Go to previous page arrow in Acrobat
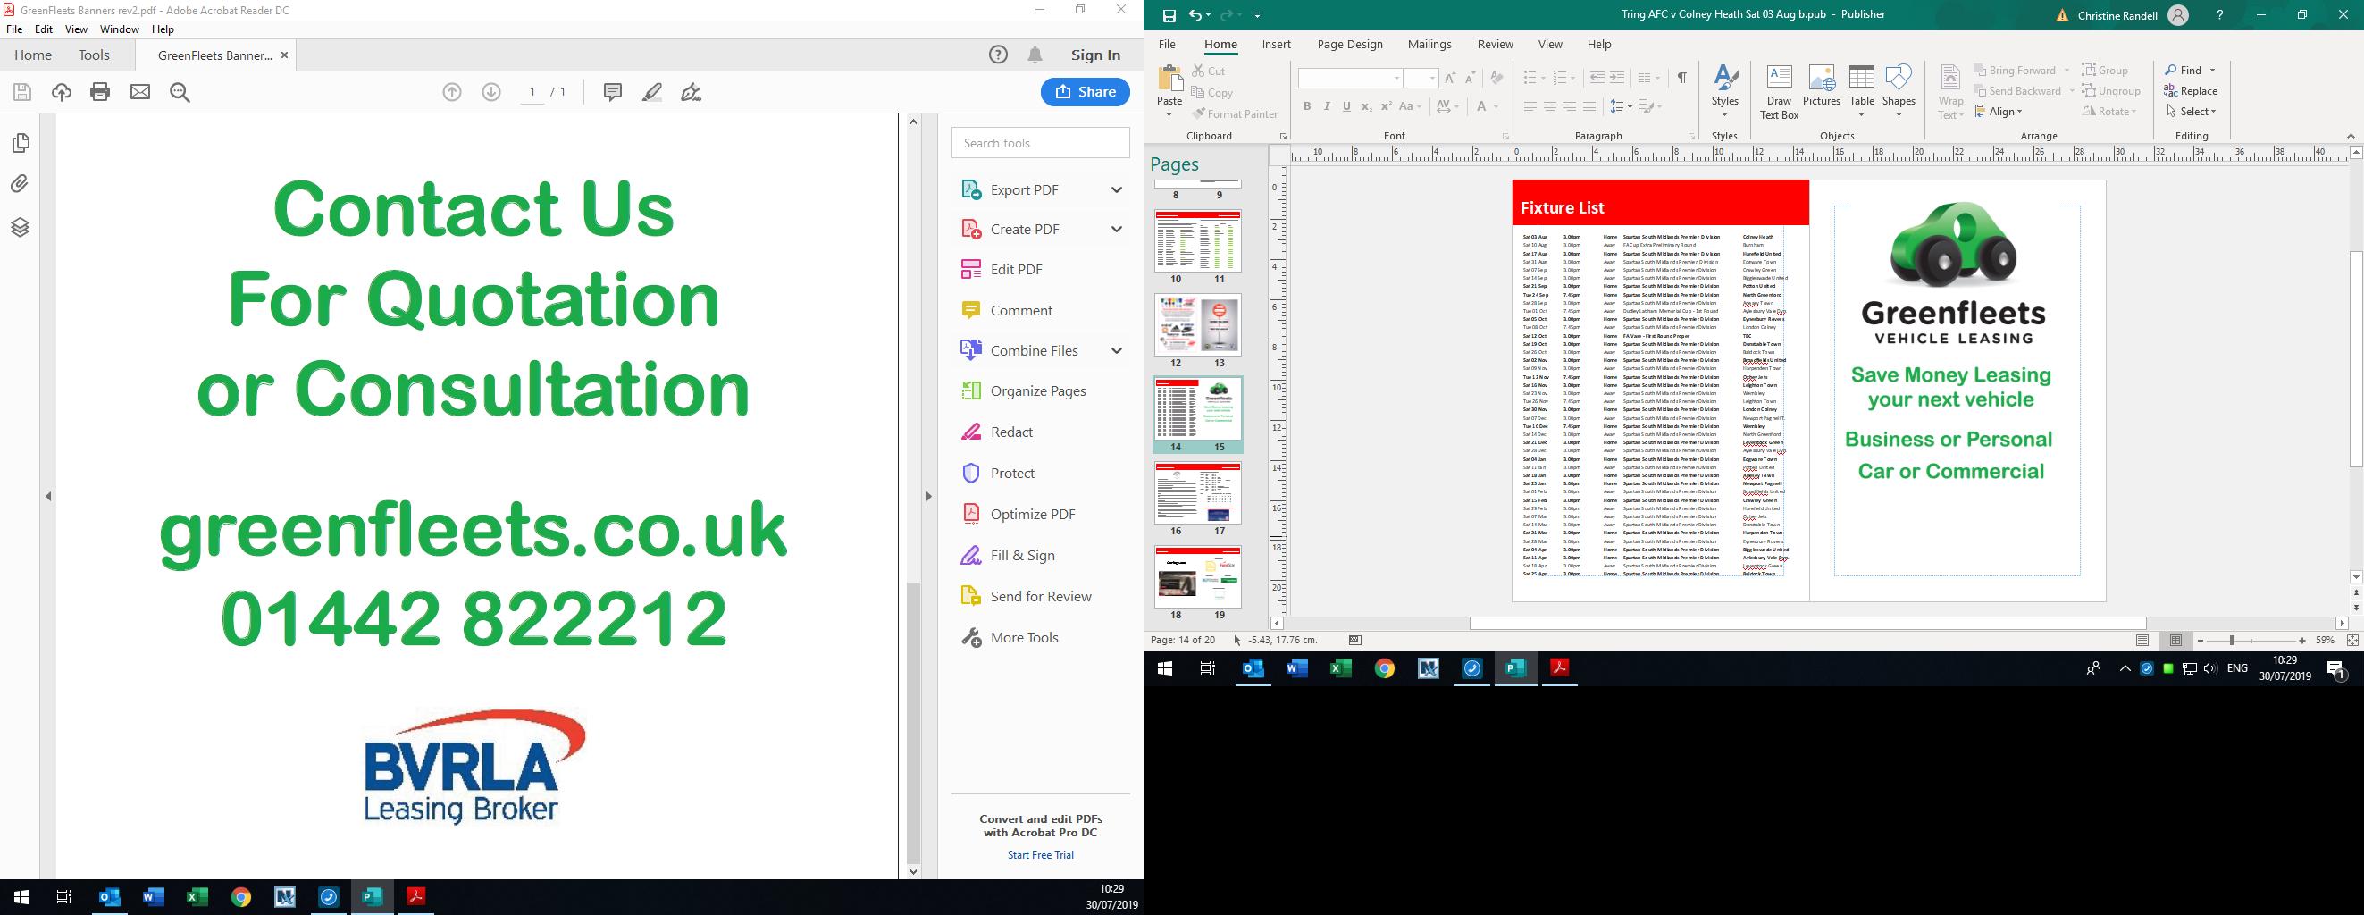Viewport: 2364px width, 915px height. tap(451, 92)
